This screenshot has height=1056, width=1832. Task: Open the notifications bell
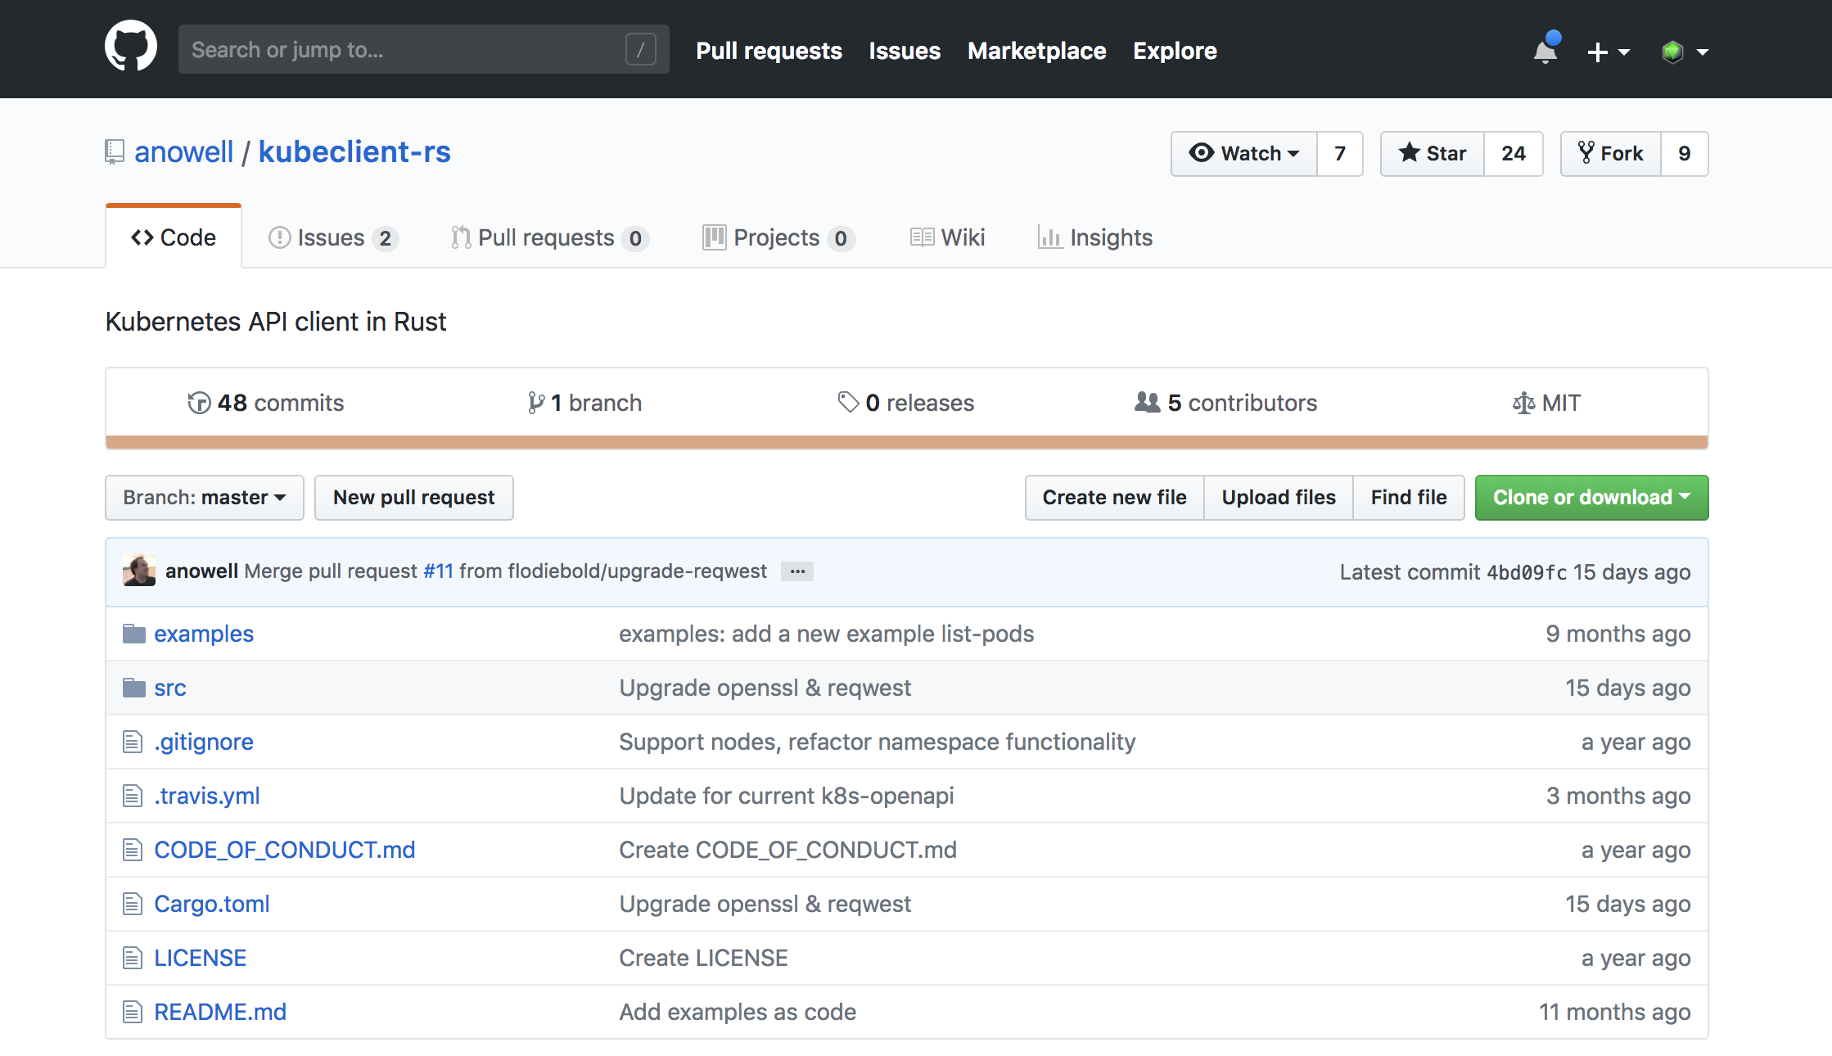coord(1545,51)
